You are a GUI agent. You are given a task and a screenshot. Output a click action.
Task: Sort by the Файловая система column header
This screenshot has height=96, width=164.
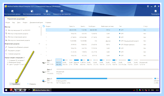click(x=107, y=26)
